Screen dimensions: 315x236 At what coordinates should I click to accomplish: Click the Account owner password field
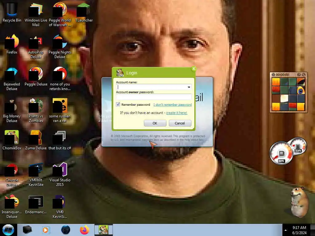pos(154,97)
